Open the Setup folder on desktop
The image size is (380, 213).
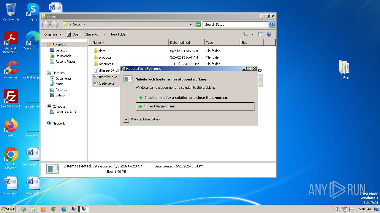(x=345, y=70)
